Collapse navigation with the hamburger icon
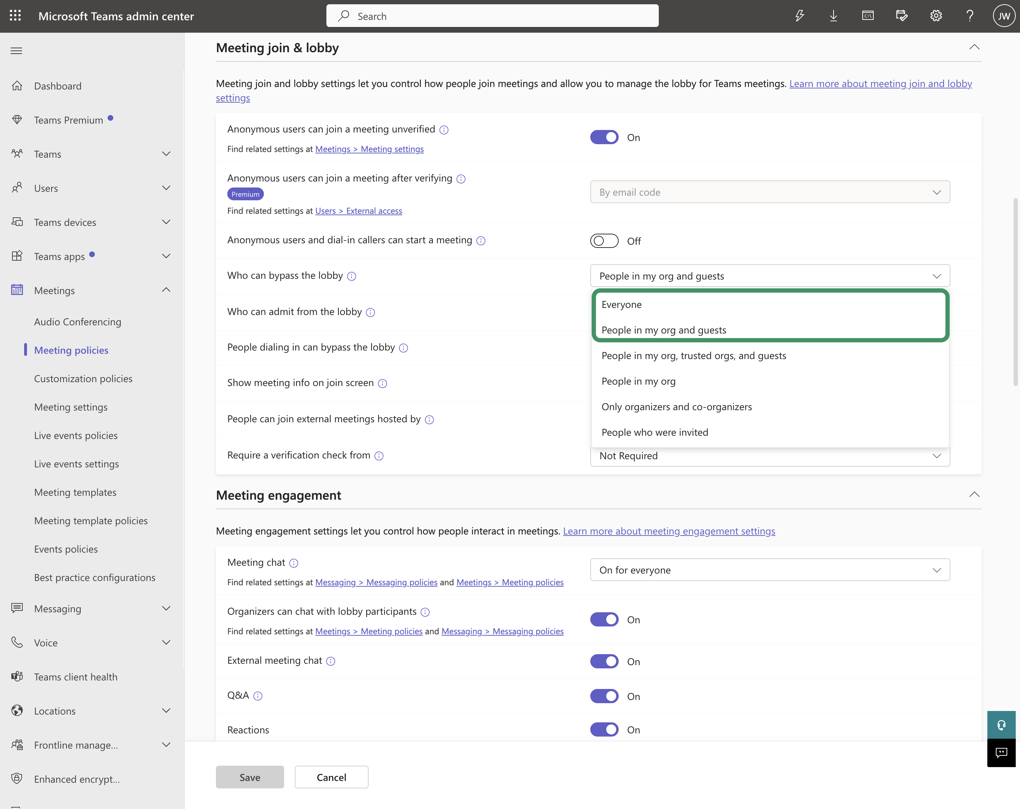Screen dimensions: 1020x809 coord(17,51)
